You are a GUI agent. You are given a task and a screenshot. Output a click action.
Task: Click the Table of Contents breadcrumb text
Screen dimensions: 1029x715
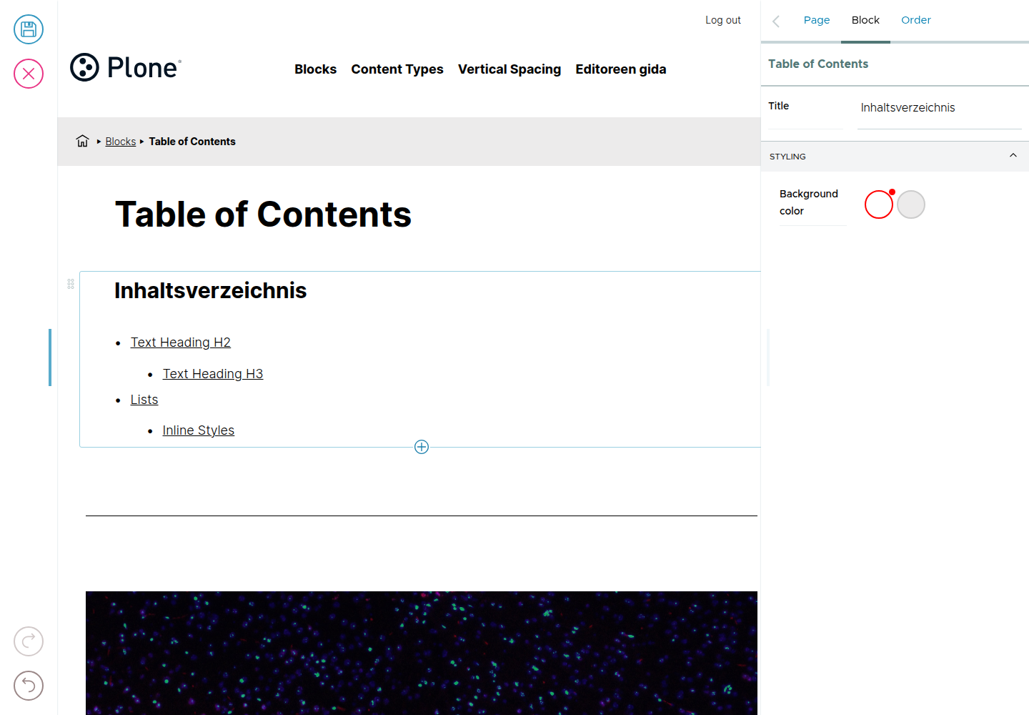pyautogui.click(x=192, y=142)
